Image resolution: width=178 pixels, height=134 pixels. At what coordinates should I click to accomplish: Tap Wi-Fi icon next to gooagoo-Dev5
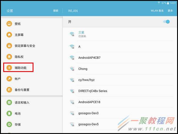[x=72, y=124]
